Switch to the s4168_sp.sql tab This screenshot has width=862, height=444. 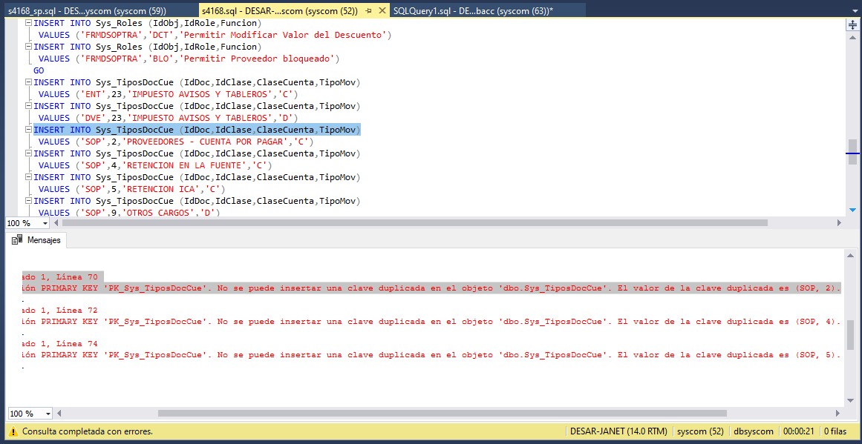pos(87,11)
